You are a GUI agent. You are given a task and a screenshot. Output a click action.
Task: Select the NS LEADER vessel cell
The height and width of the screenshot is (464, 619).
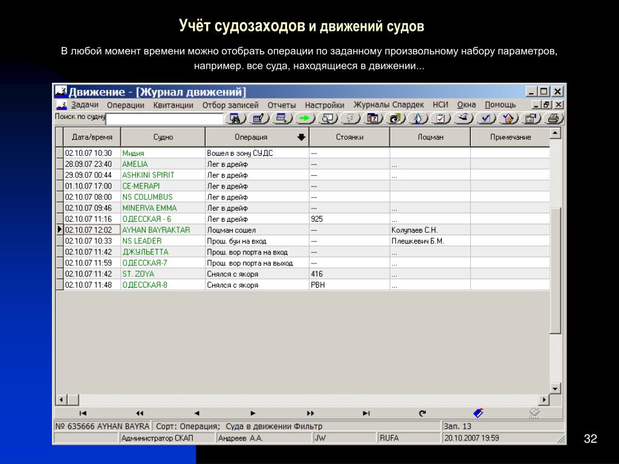(x=163, y=241)
